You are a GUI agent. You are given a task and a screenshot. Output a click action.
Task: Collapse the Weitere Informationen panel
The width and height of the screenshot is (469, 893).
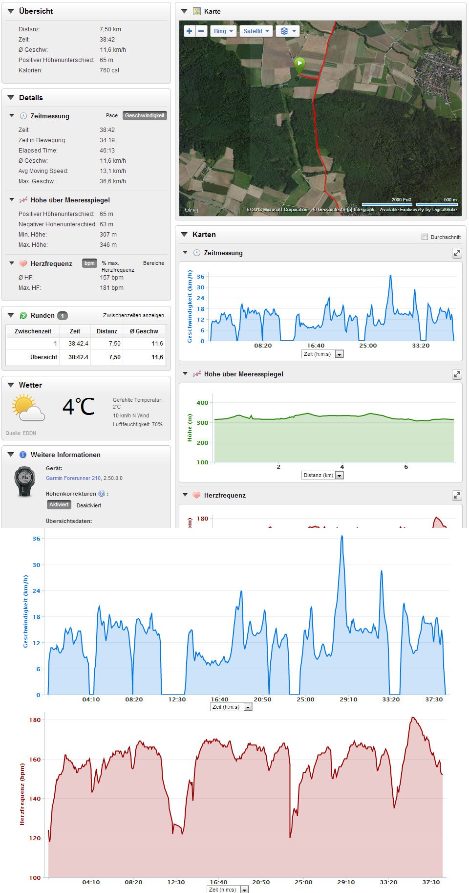(10, 454)
